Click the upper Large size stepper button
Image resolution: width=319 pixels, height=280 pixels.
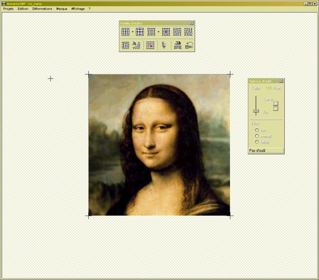pos(275,104)
